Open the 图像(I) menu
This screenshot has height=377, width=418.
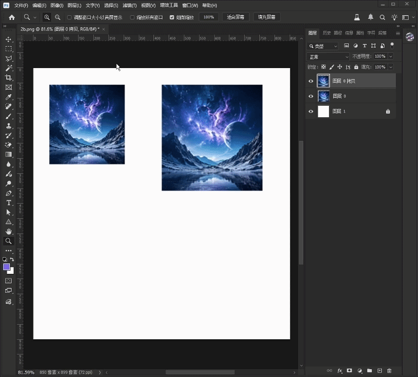point(57,5)
